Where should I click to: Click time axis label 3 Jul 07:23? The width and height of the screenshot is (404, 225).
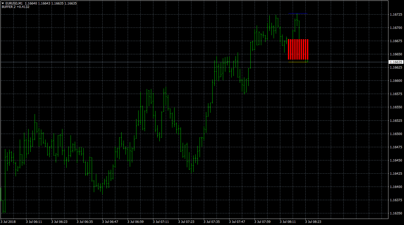coord(186,222)
